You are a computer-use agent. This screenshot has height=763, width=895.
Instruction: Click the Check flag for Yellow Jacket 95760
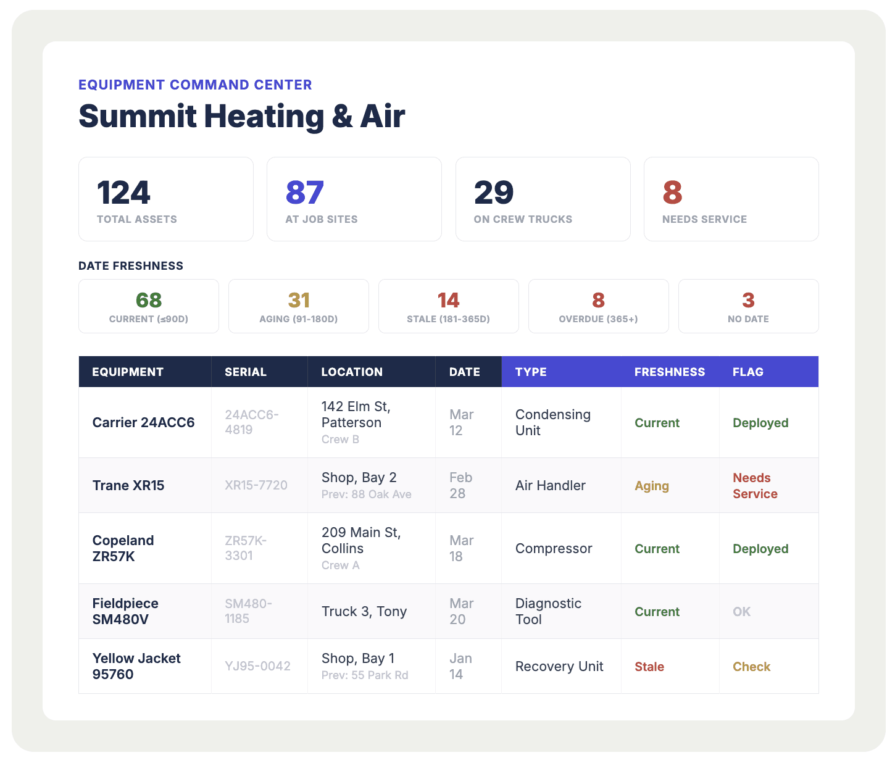click(x=751, y=666)
